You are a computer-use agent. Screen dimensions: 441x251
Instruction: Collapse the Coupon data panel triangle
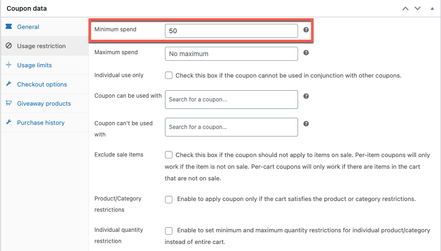point(432,8)
